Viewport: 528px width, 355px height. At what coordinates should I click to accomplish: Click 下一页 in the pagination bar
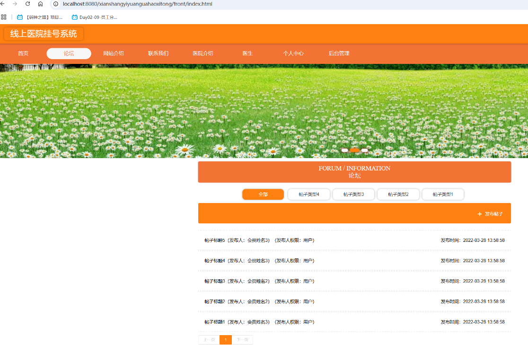tap(242, 339)
